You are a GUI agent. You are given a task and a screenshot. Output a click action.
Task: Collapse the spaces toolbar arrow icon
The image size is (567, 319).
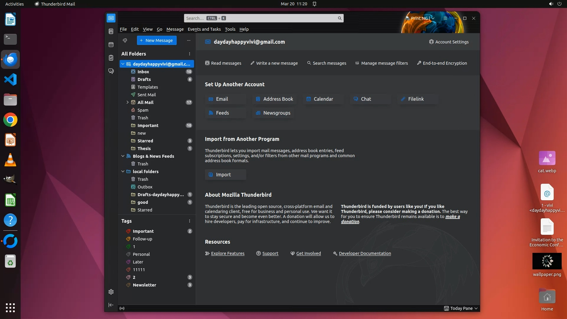click(111, 305)
